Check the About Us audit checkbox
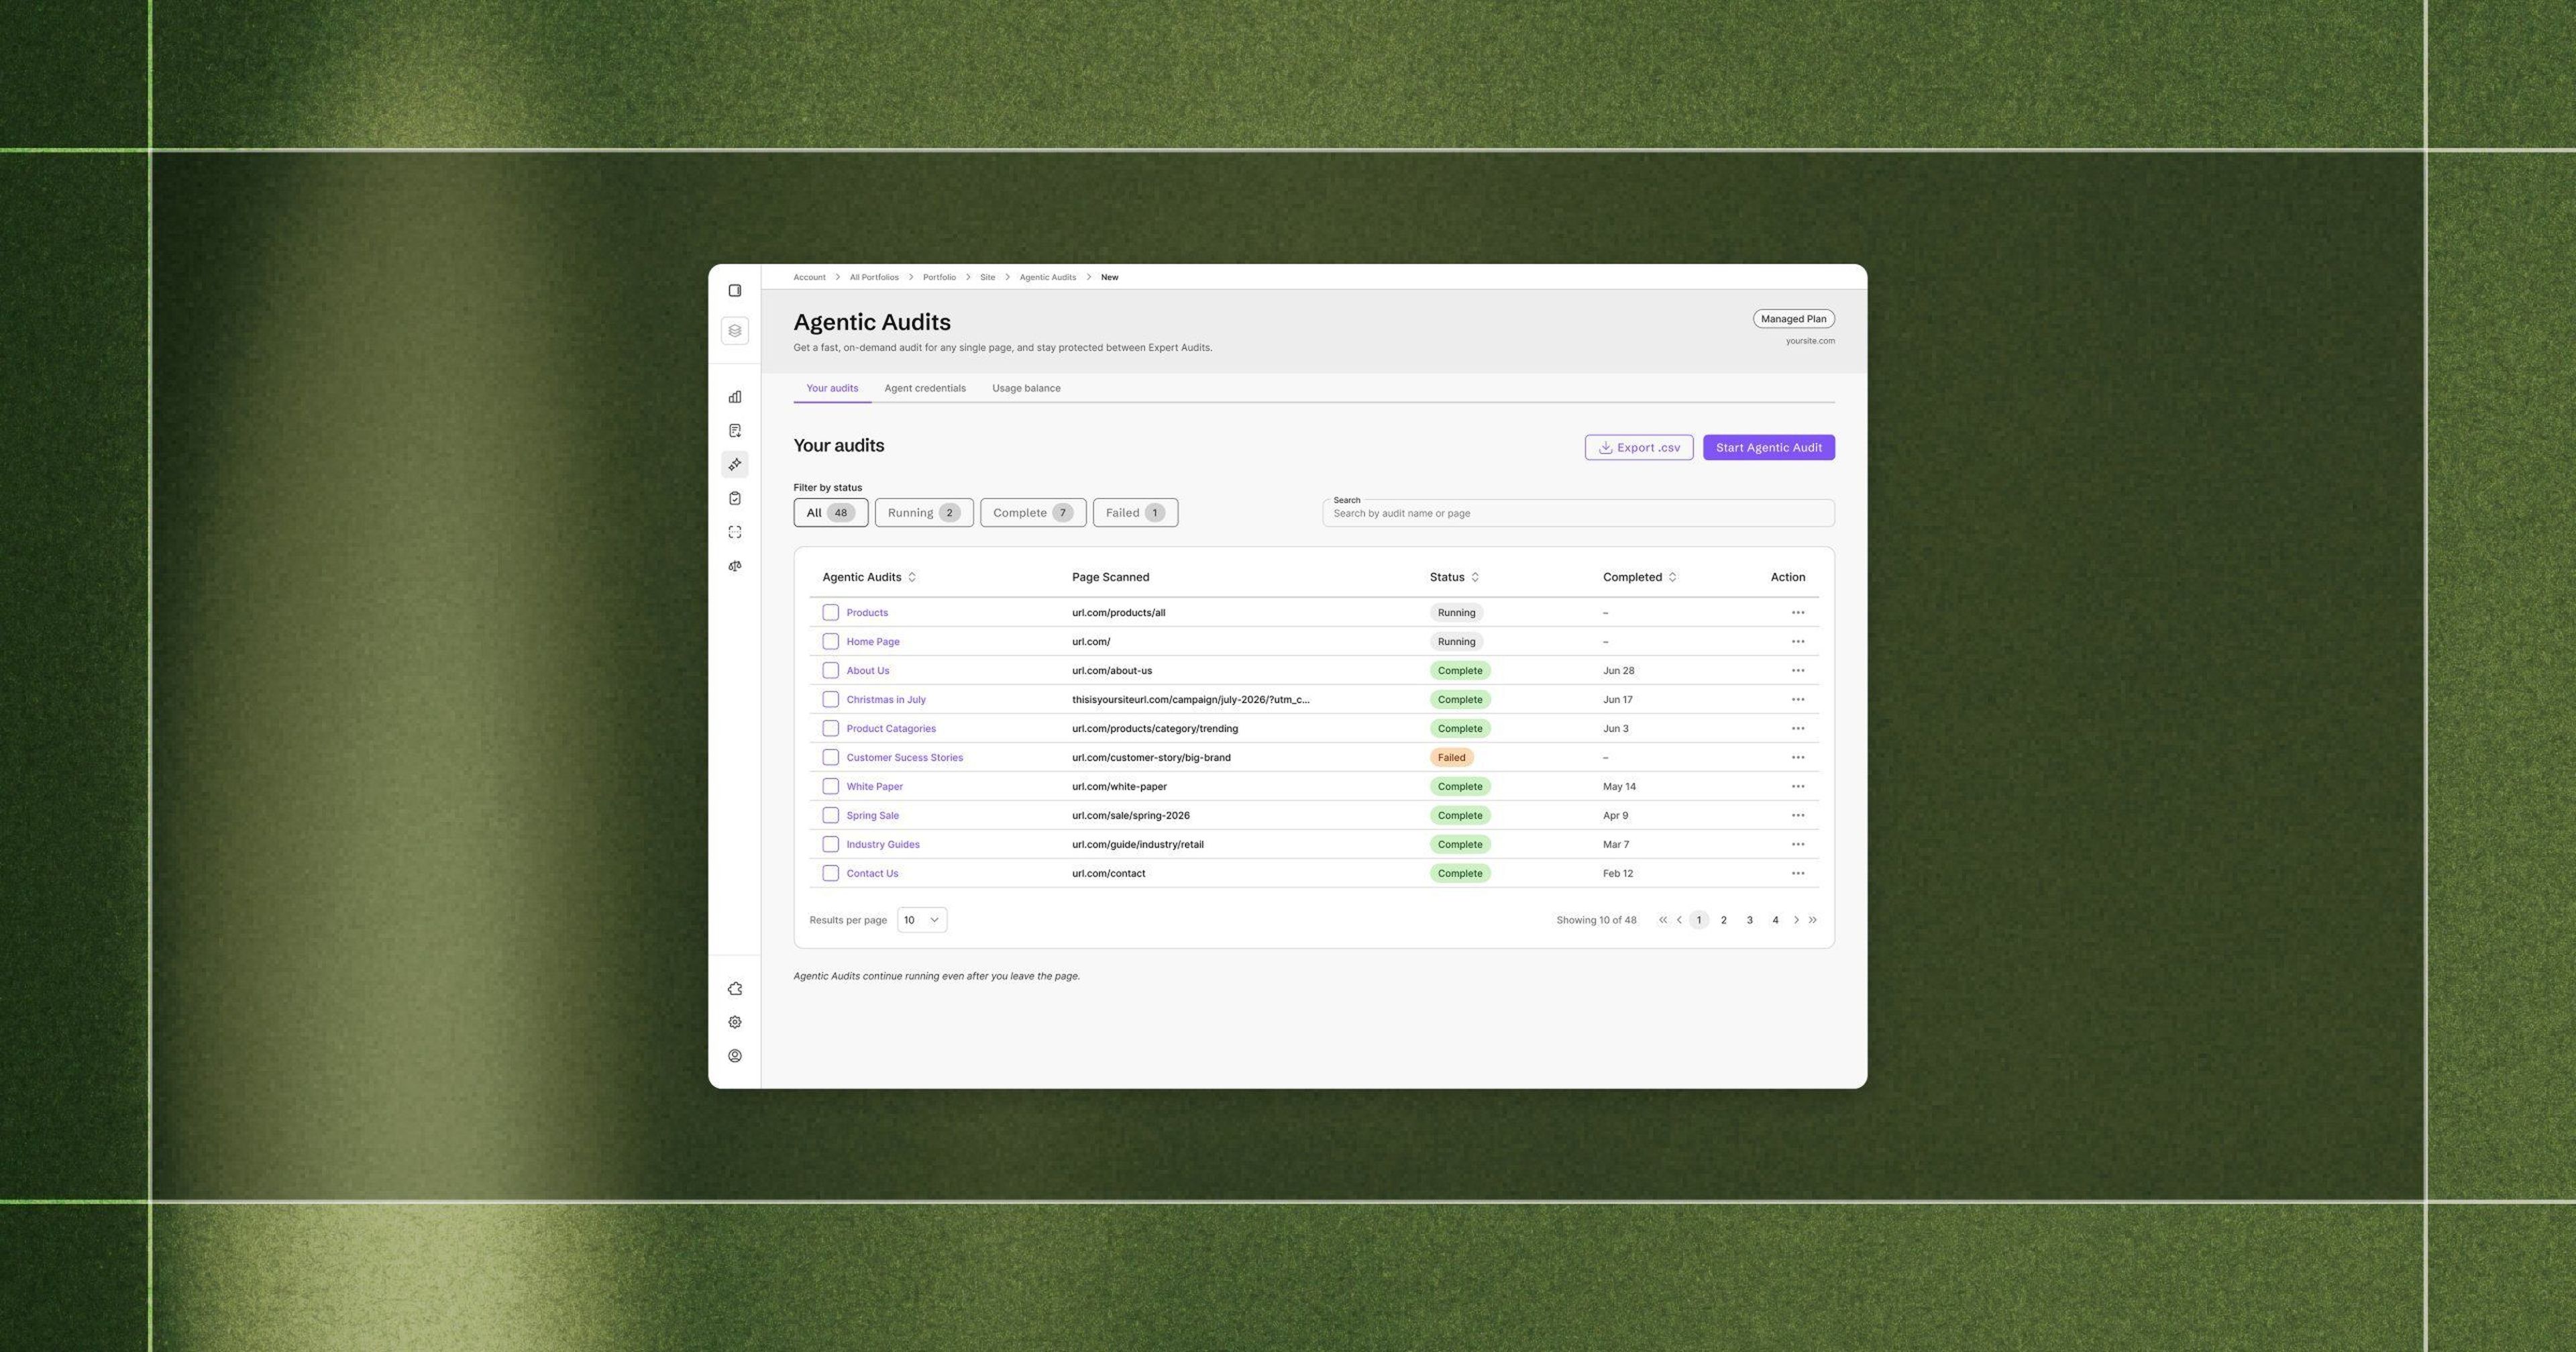 tap(830, 670)
